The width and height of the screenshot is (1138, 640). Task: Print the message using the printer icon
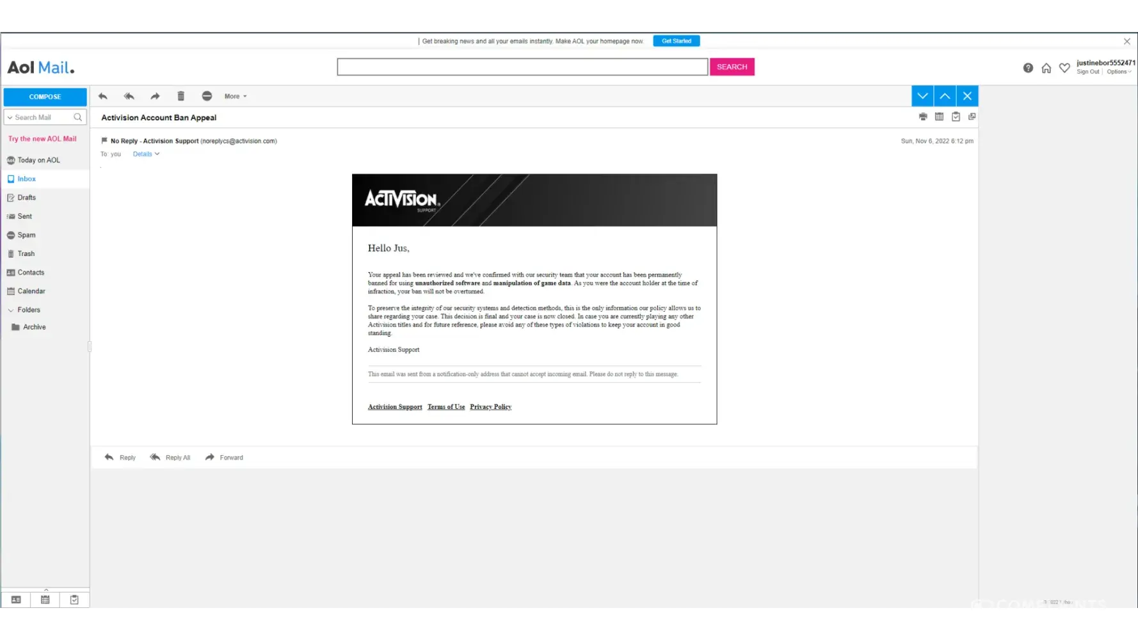(x=923, y=116)
